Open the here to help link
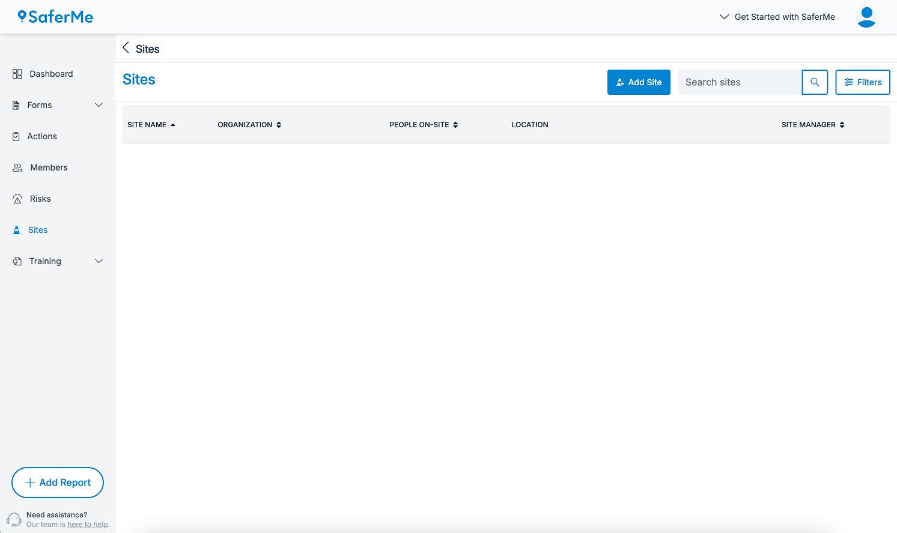This screenshot has width=897, height=533. click(87, 524)
